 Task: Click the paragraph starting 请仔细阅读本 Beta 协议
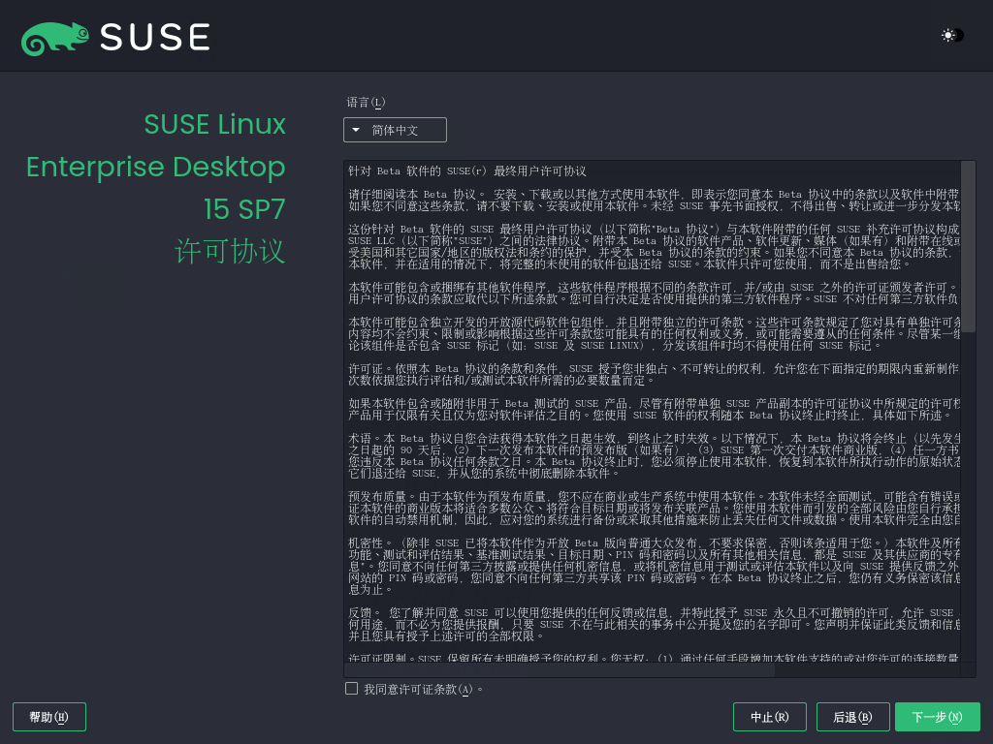[x=655, y=200]
